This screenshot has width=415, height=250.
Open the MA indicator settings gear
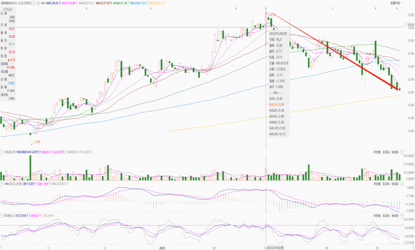tap(38, 3)
